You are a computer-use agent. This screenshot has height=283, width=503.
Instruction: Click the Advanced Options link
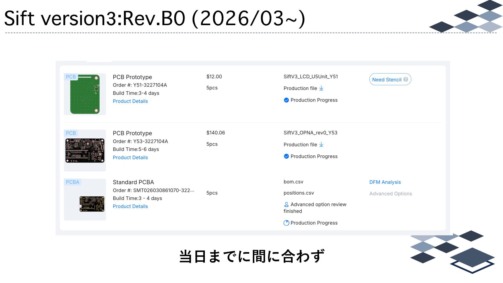point(390,194)
